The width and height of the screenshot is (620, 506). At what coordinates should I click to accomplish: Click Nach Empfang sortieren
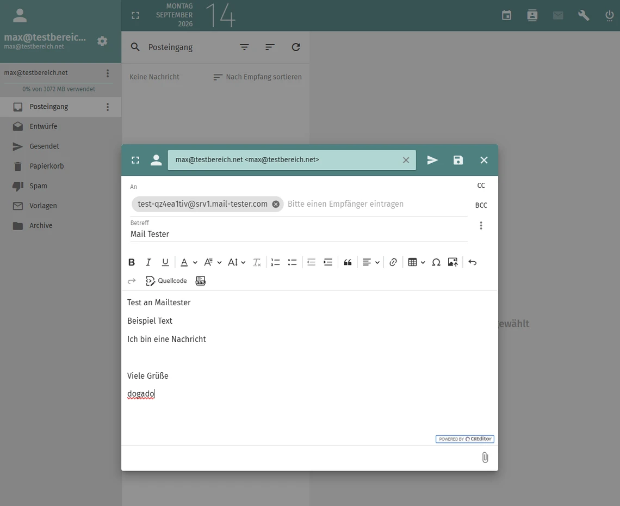(257, 77)
